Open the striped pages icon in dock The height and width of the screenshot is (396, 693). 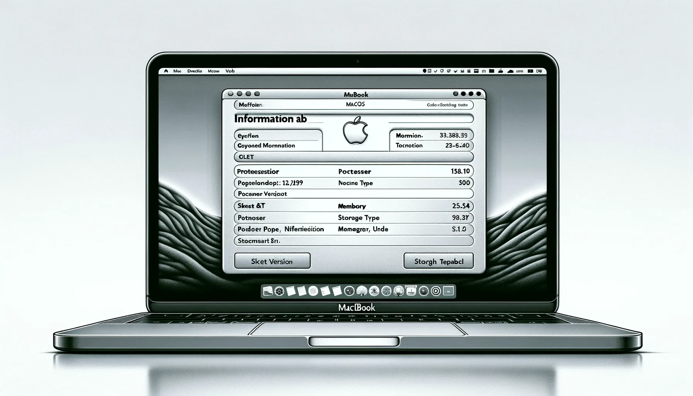(x=268, y=291)
